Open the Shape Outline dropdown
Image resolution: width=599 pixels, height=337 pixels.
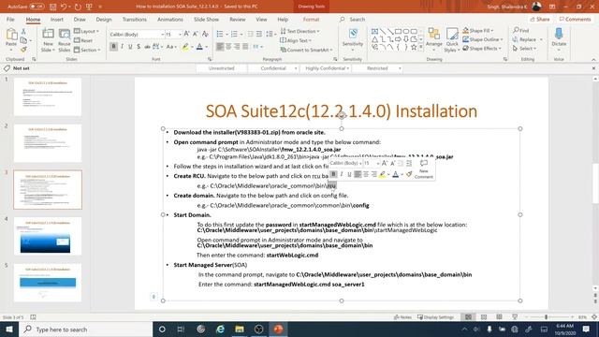click(x=483, y=39)
